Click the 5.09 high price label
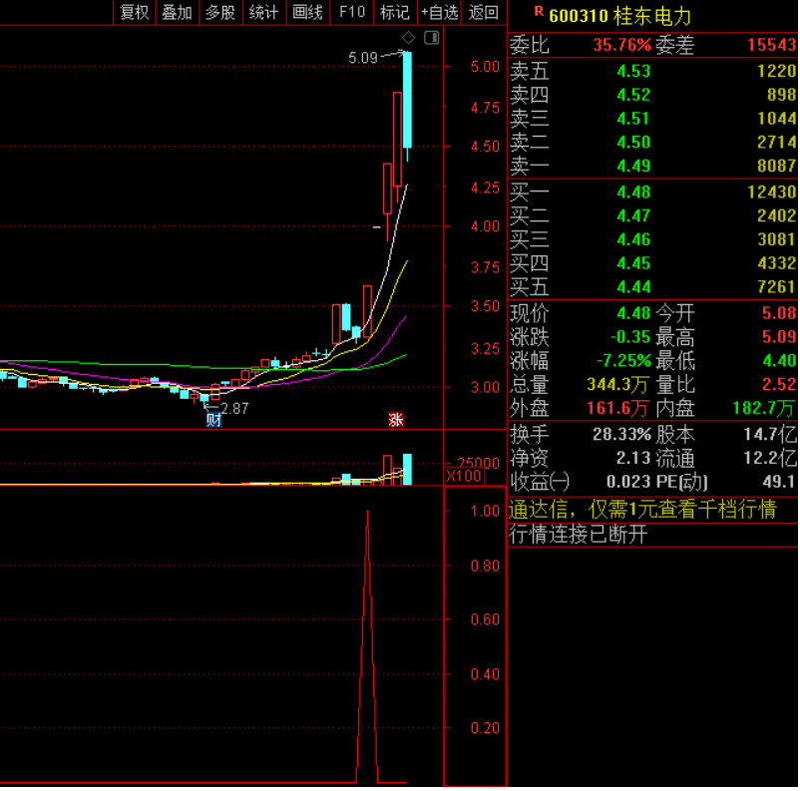This screenshot has height=791, width=800. (363, 58)
